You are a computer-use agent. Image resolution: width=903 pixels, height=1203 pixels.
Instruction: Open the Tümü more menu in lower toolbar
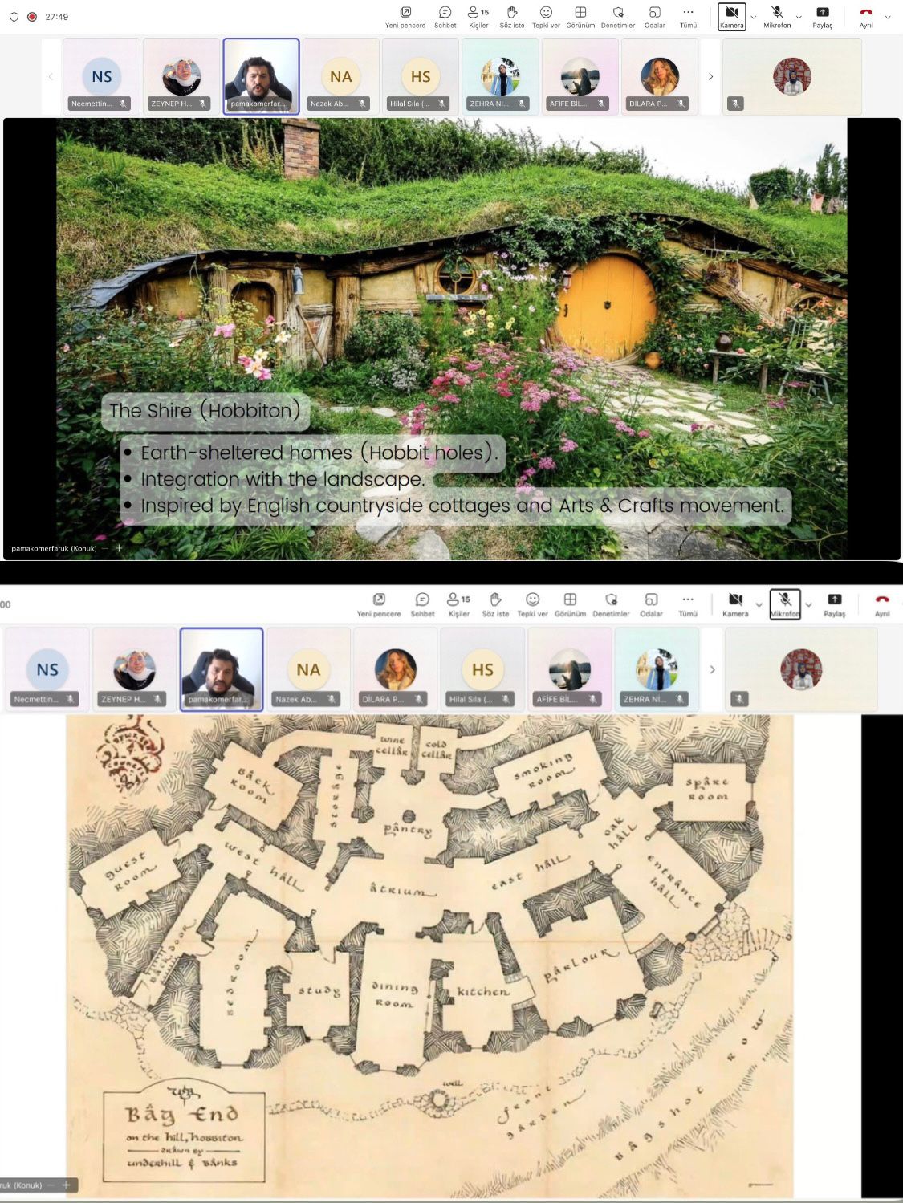click(688, 604)
